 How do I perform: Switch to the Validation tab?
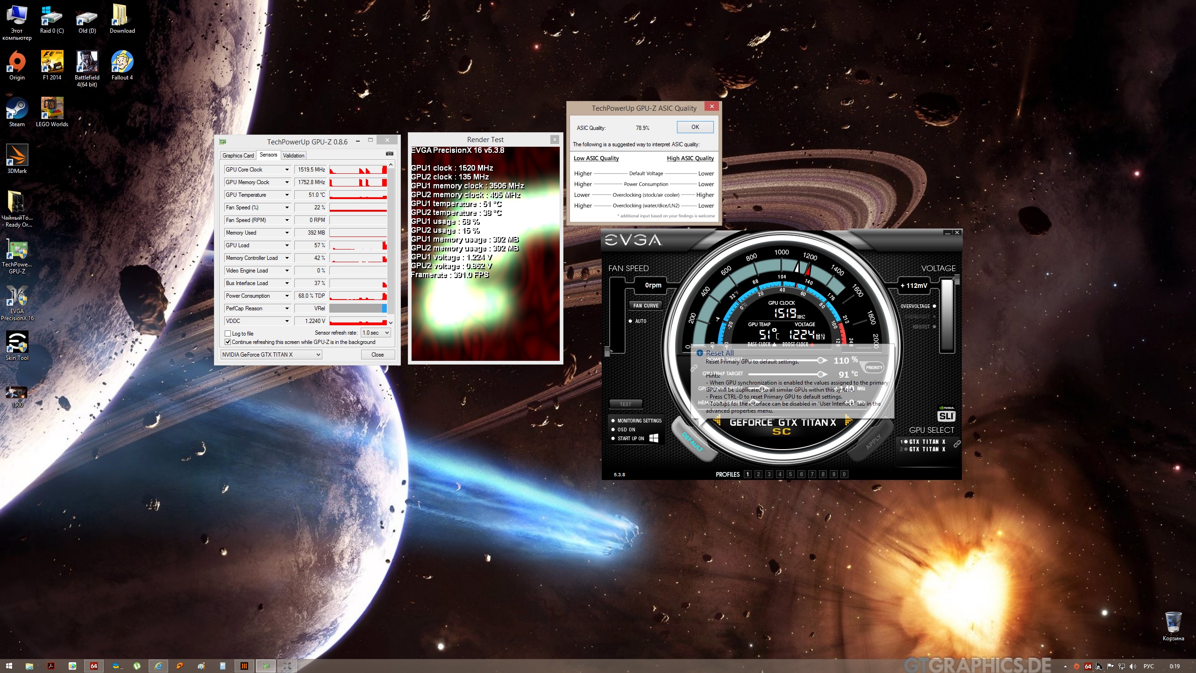click(x=293, y=156)
